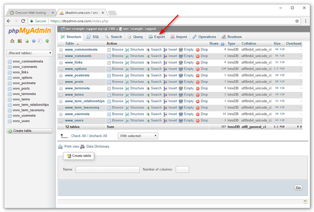314x212 pixels.
Task: Click Structure icon for www_usermeta row
Action: (127, 114)
